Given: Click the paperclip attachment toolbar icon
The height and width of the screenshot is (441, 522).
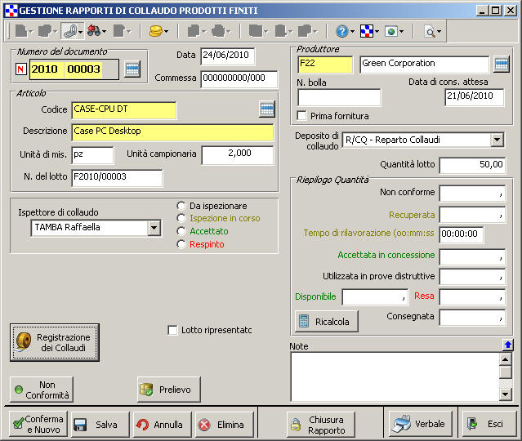Looking at the screenshot, I should [x=69, y=31].
